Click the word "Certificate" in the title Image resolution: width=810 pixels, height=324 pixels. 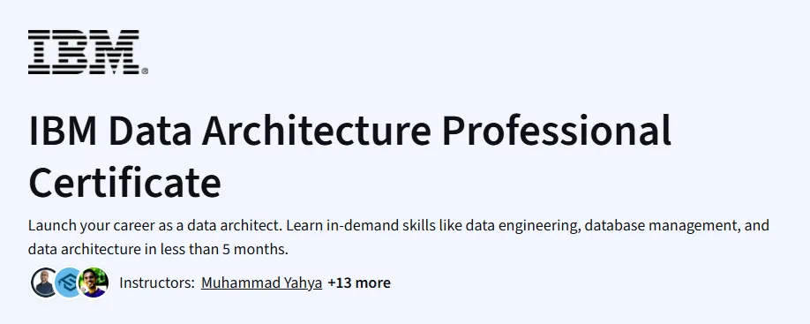[x=125, y=183]
